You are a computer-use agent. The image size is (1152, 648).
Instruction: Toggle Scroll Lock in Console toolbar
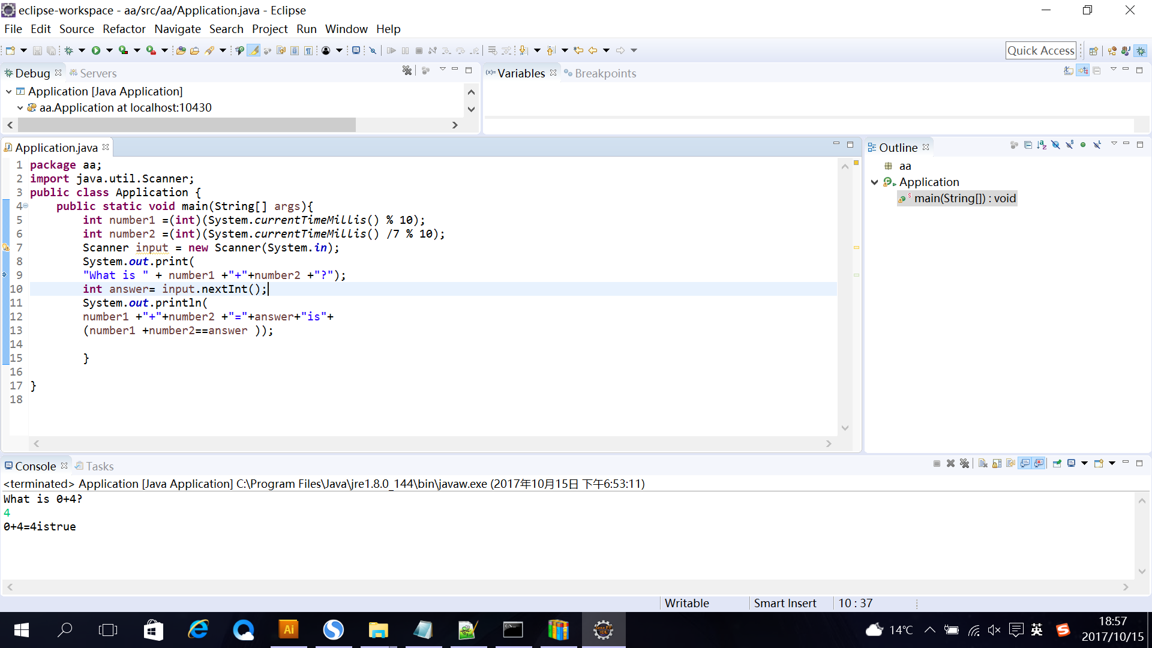click(997, 463)
